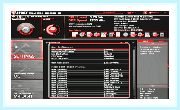Select the UEFI-badged network boot priority icon
Screen dimensions: 180x110
[111, 34]
